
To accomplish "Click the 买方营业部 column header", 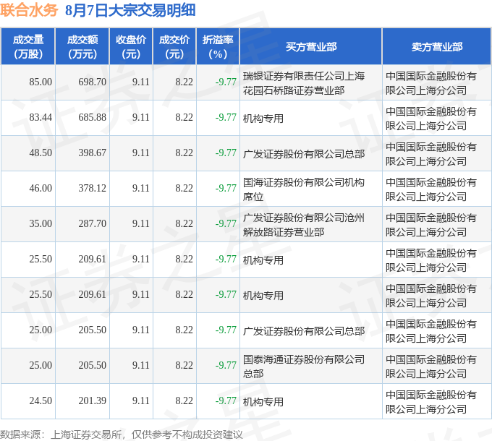I will pyautogui.click(x=311, y=47).
